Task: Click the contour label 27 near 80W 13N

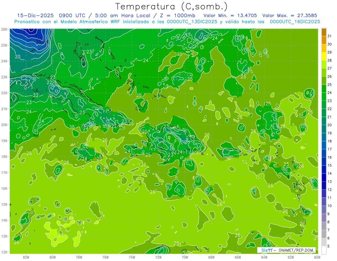Action: point(61,235)
